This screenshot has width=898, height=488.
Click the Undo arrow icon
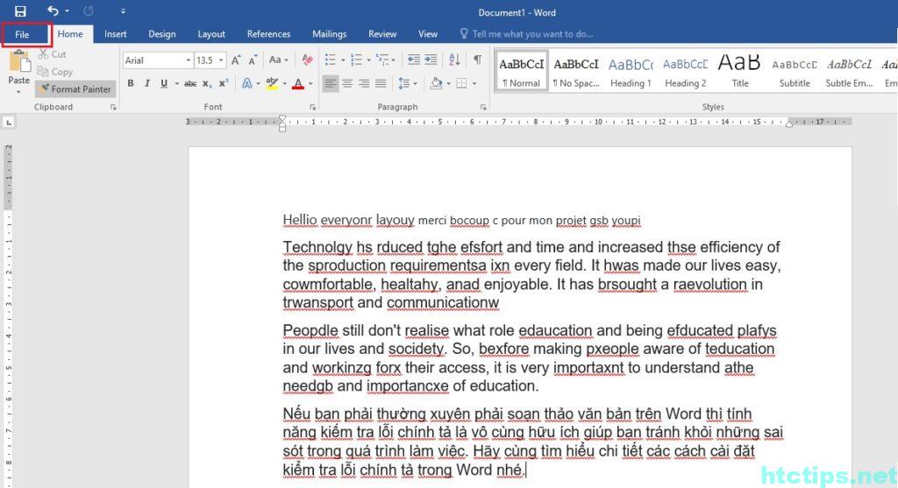[x=53, y=11]
